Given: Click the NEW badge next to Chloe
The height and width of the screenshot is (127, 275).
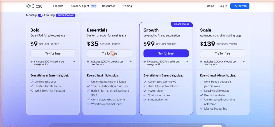Looking at the screenshot, I should tap(93, 6).
